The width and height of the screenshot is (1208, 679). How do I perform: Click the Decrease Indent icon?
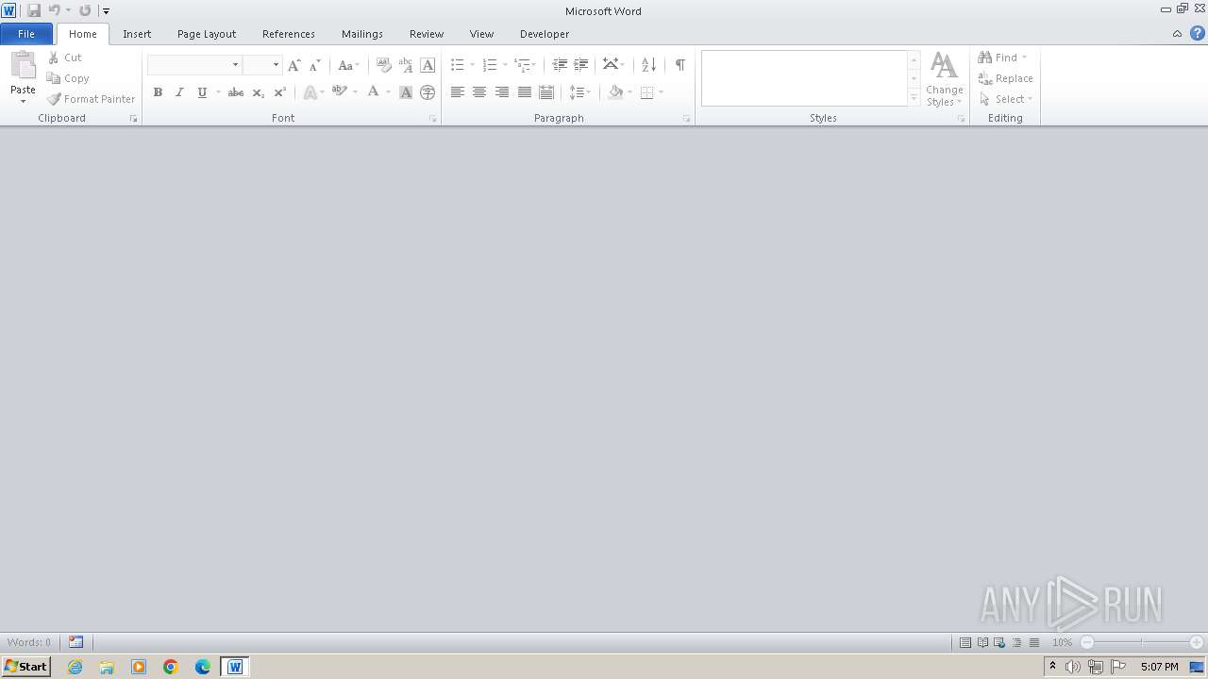[560, 65]
